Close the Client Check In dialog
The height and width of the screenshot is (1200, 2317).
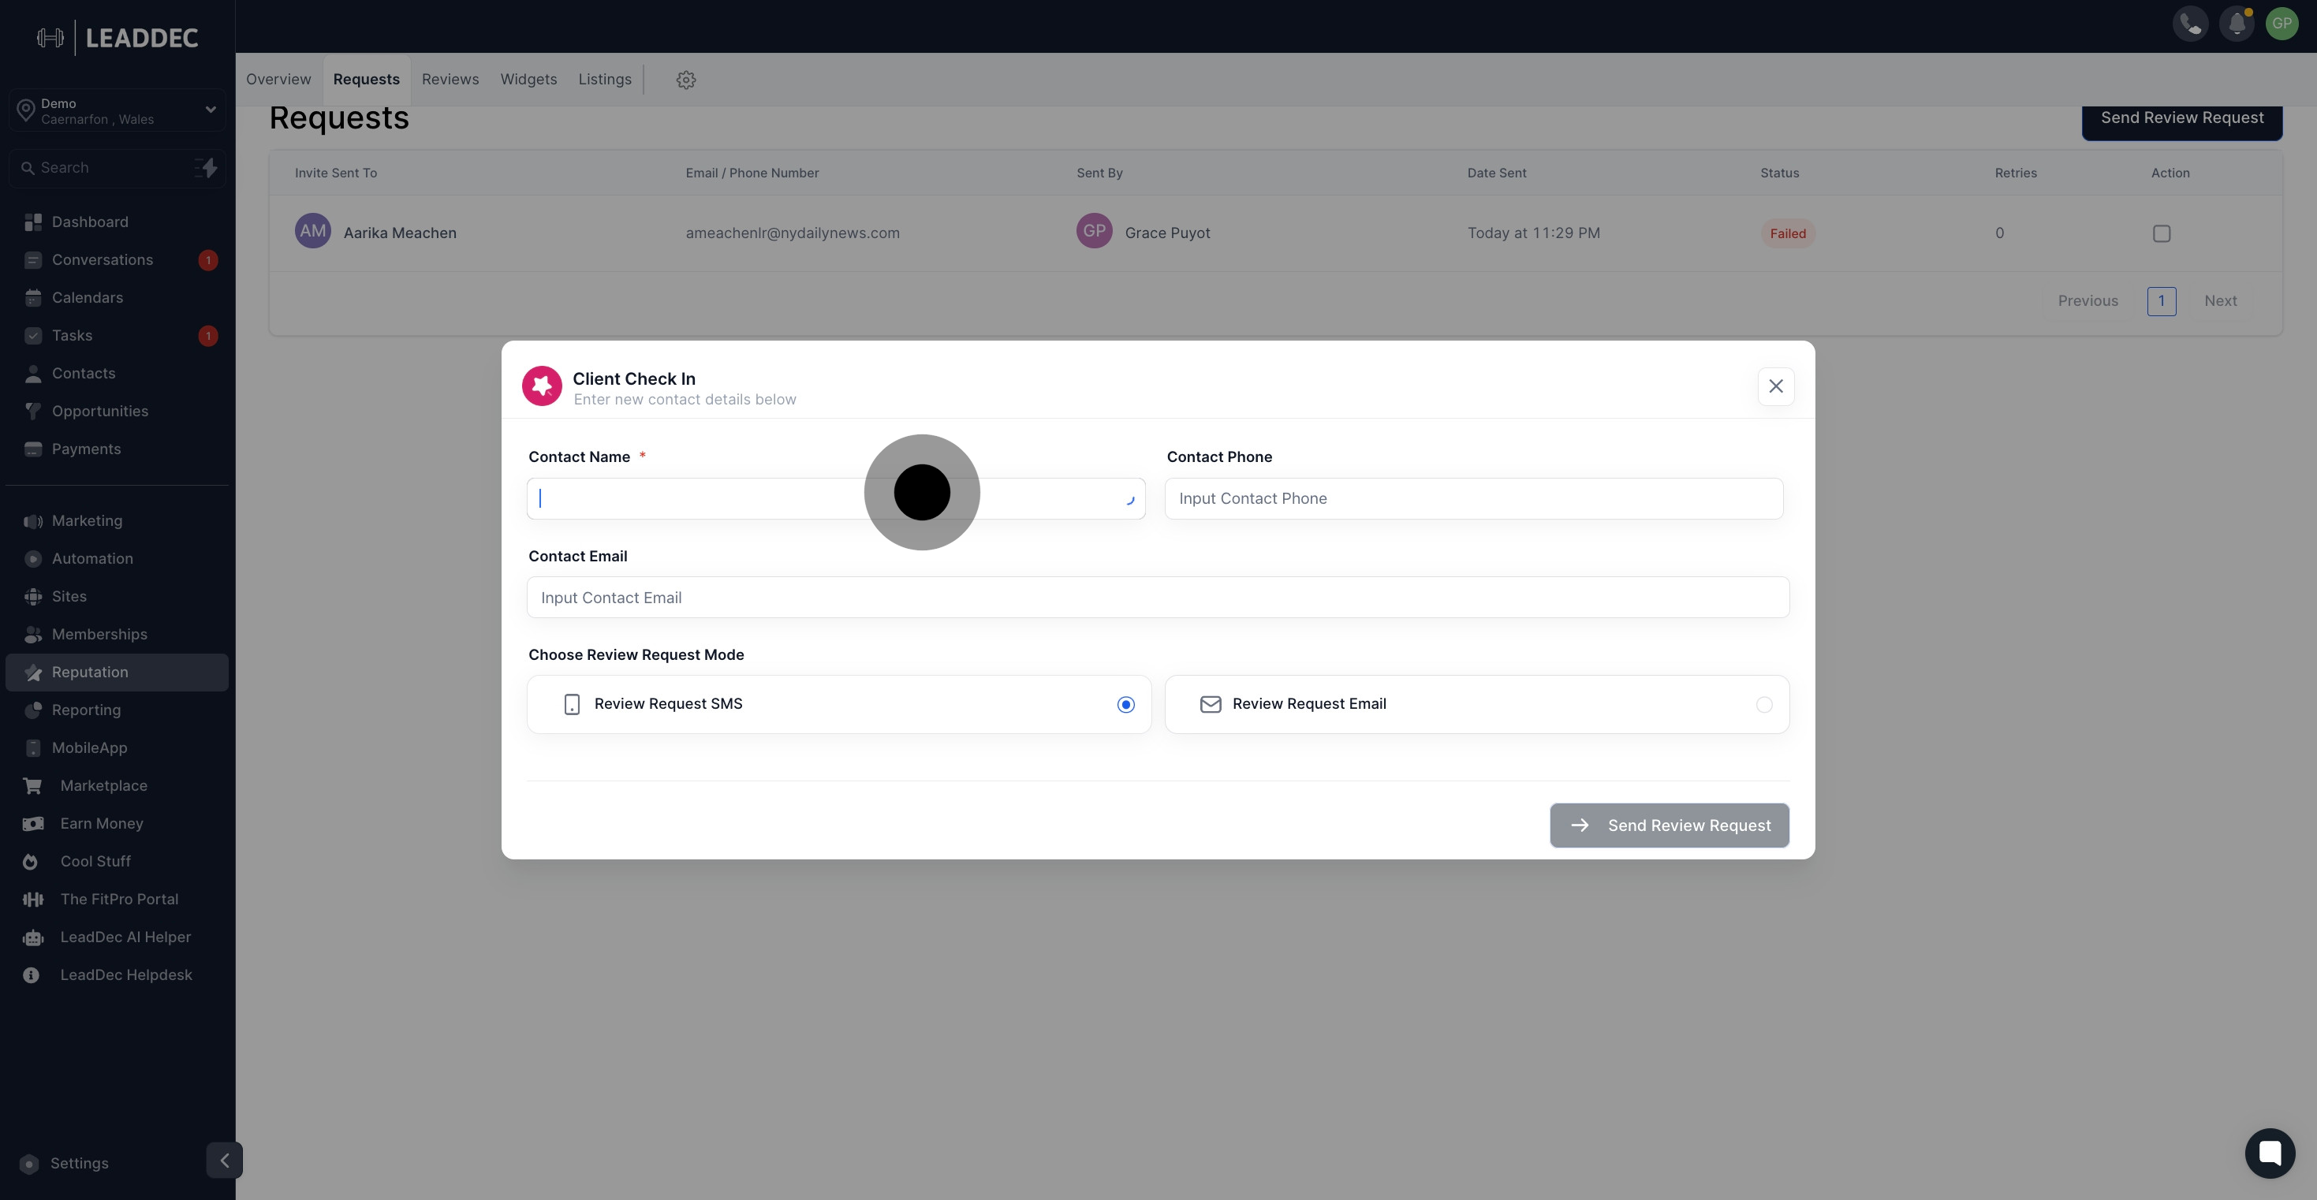[x=1775, y=386]
